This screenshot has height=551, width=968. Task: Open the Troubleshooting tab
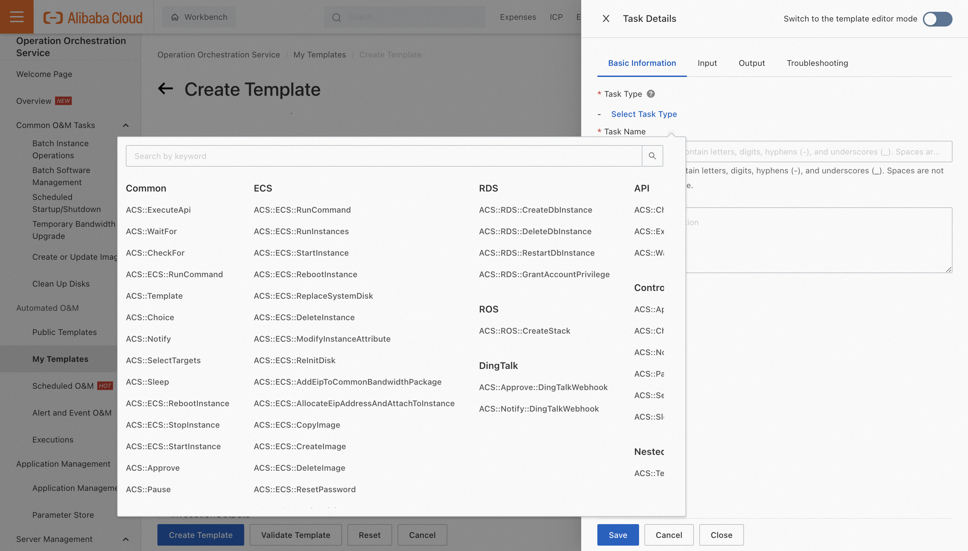point(817,63)
